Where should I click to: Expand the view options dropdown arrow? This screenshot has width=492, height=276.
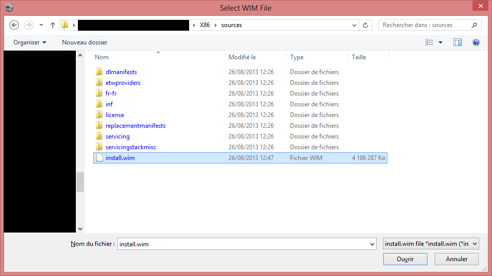pos(440,42)
